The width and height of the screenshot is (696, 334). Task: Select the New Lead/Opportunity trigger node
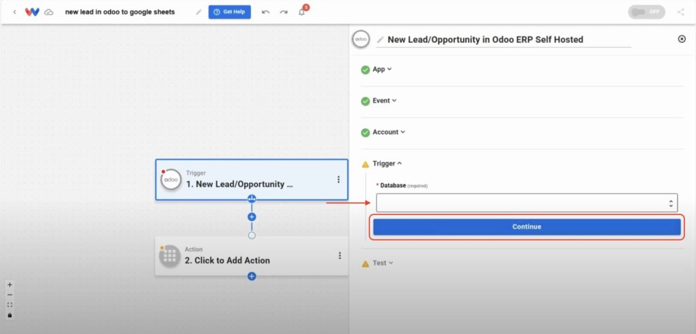tap(251, 180)
